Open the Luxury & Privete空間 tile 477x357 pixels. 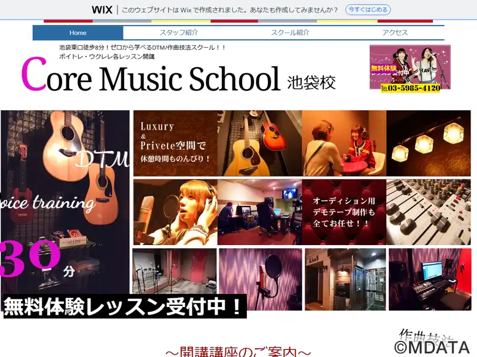[x=175, y=143]
